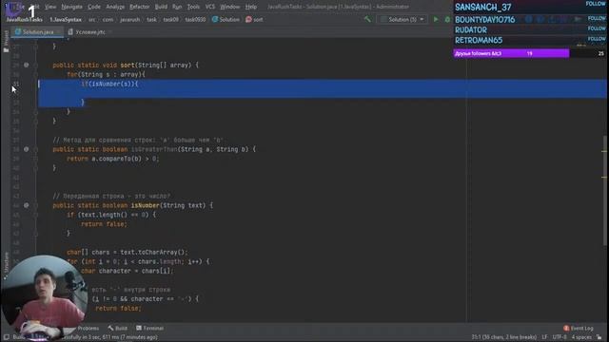Click the Event Log notification badge icon
The image size is (609, 342).
pyautogui.click(x=566, y=328)
